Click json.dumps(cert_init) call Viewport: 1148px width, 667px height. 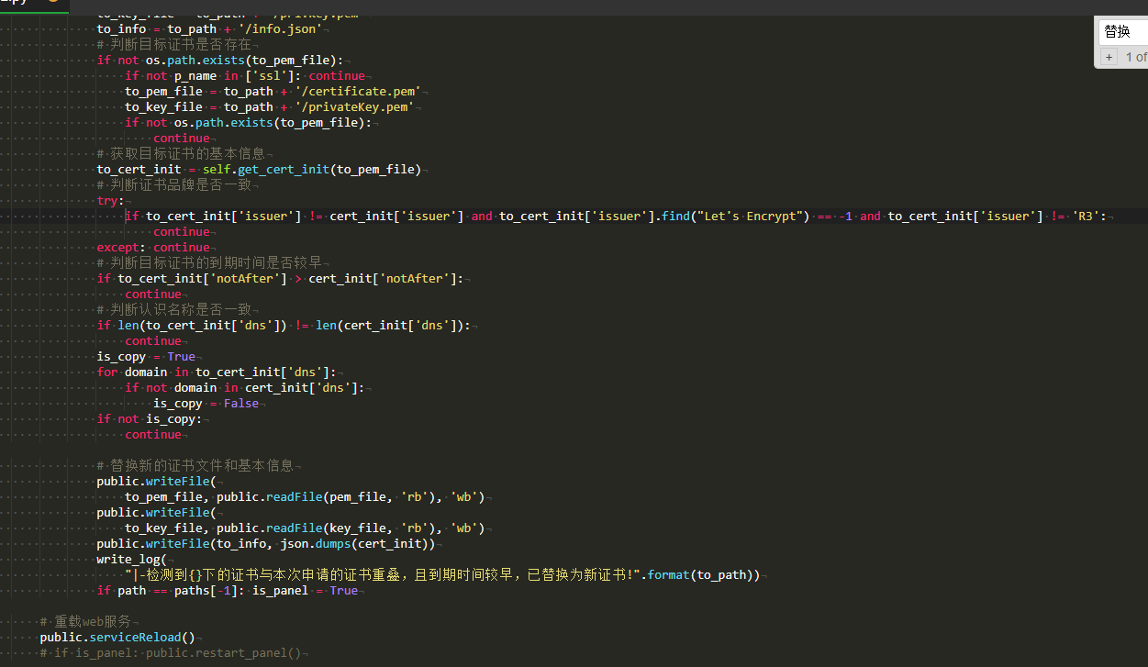[x=358, y=544]
